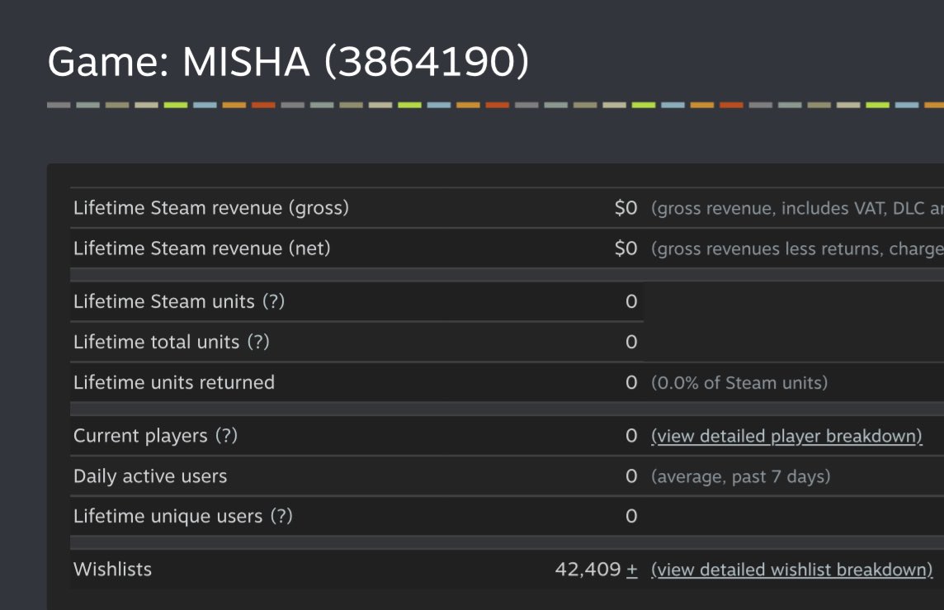This screenshot has width=944, height=610.
Task: Click the plus sign beside 42,409 wishlists
Action: pos(631,570)
